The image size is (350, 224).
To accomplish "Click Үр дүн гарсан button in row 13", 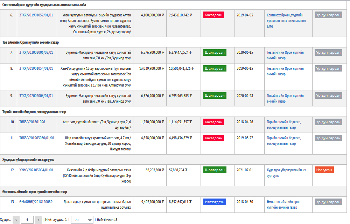I will tap(328, 202).
